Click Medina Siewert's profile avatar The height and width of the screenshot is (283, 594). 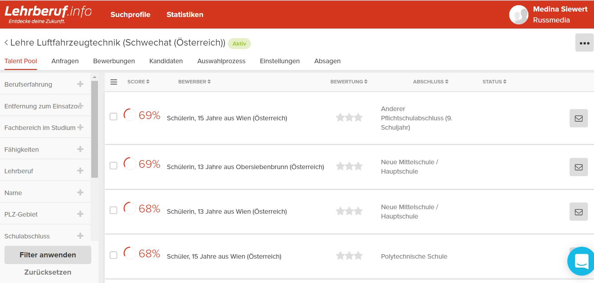click(519, 15)
